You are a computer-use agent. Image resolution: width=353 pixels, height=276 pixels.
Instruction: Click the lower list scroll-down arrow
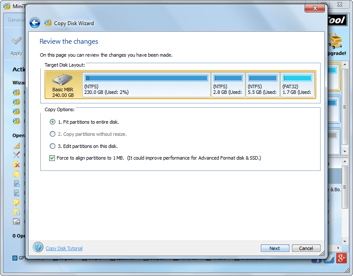click(x=345, y=241)
